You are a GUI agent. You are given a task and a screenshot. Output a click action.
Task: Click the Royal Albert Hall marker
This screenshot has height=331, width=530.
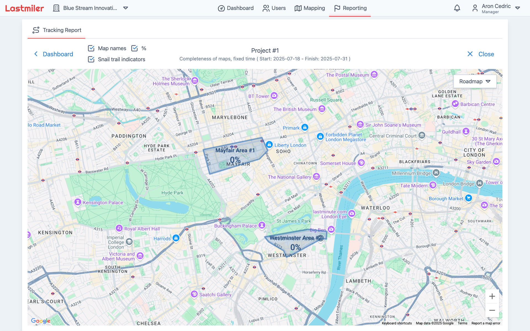point(119,228)
